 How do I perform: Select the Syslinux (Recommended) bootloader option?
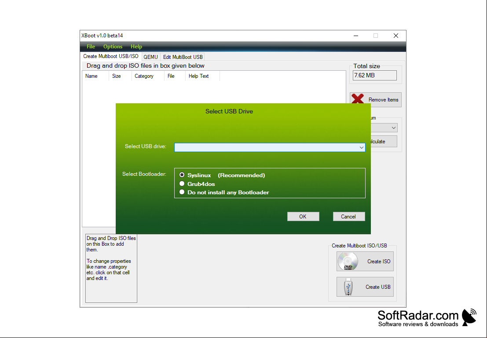pos(182,175)
